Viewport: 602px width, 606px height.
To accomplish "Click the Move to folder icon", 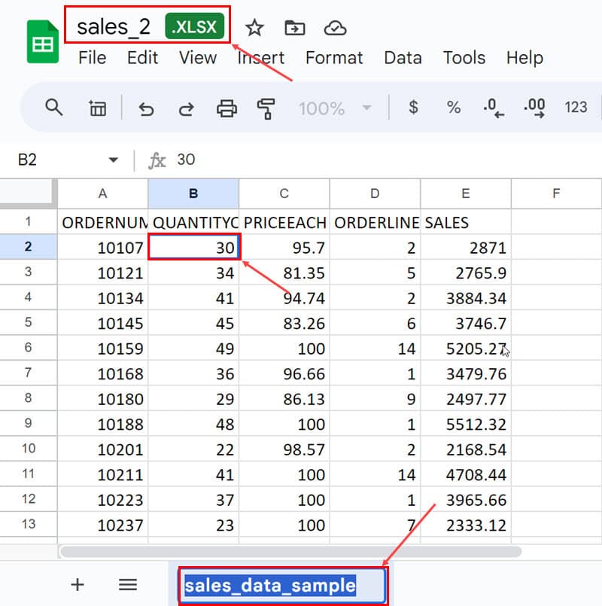I will point(295,28).
